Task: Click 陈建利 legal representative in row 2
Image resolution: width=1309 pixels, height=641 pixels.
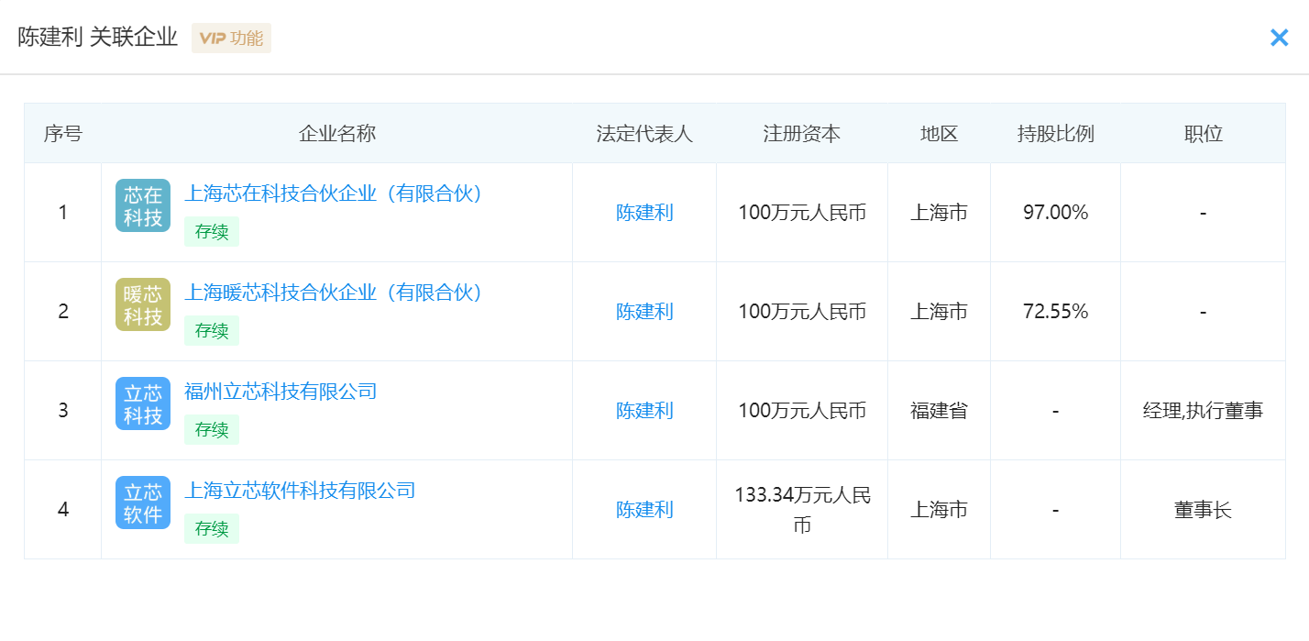Action: tap(644, 312)
